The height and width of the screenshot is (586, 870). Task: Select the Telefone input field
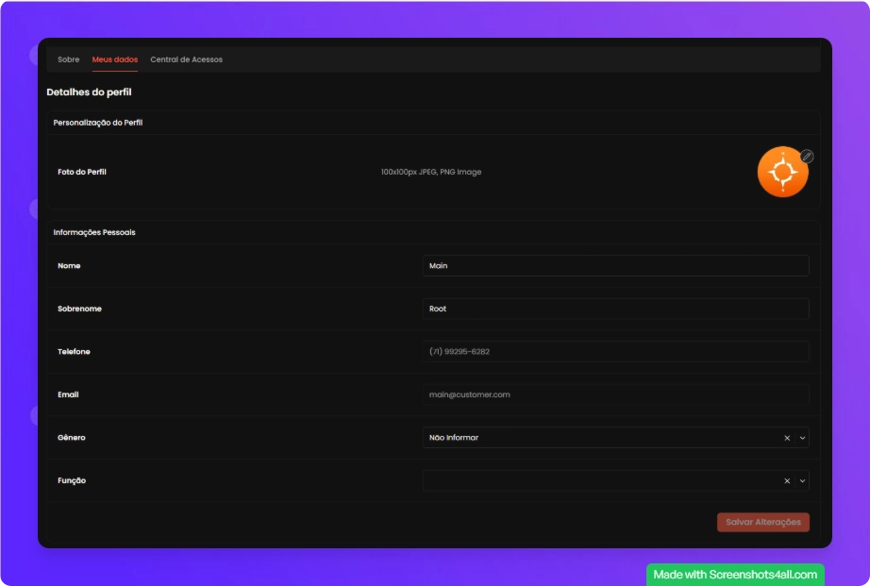pyautogui.click(x=615, y=352)
